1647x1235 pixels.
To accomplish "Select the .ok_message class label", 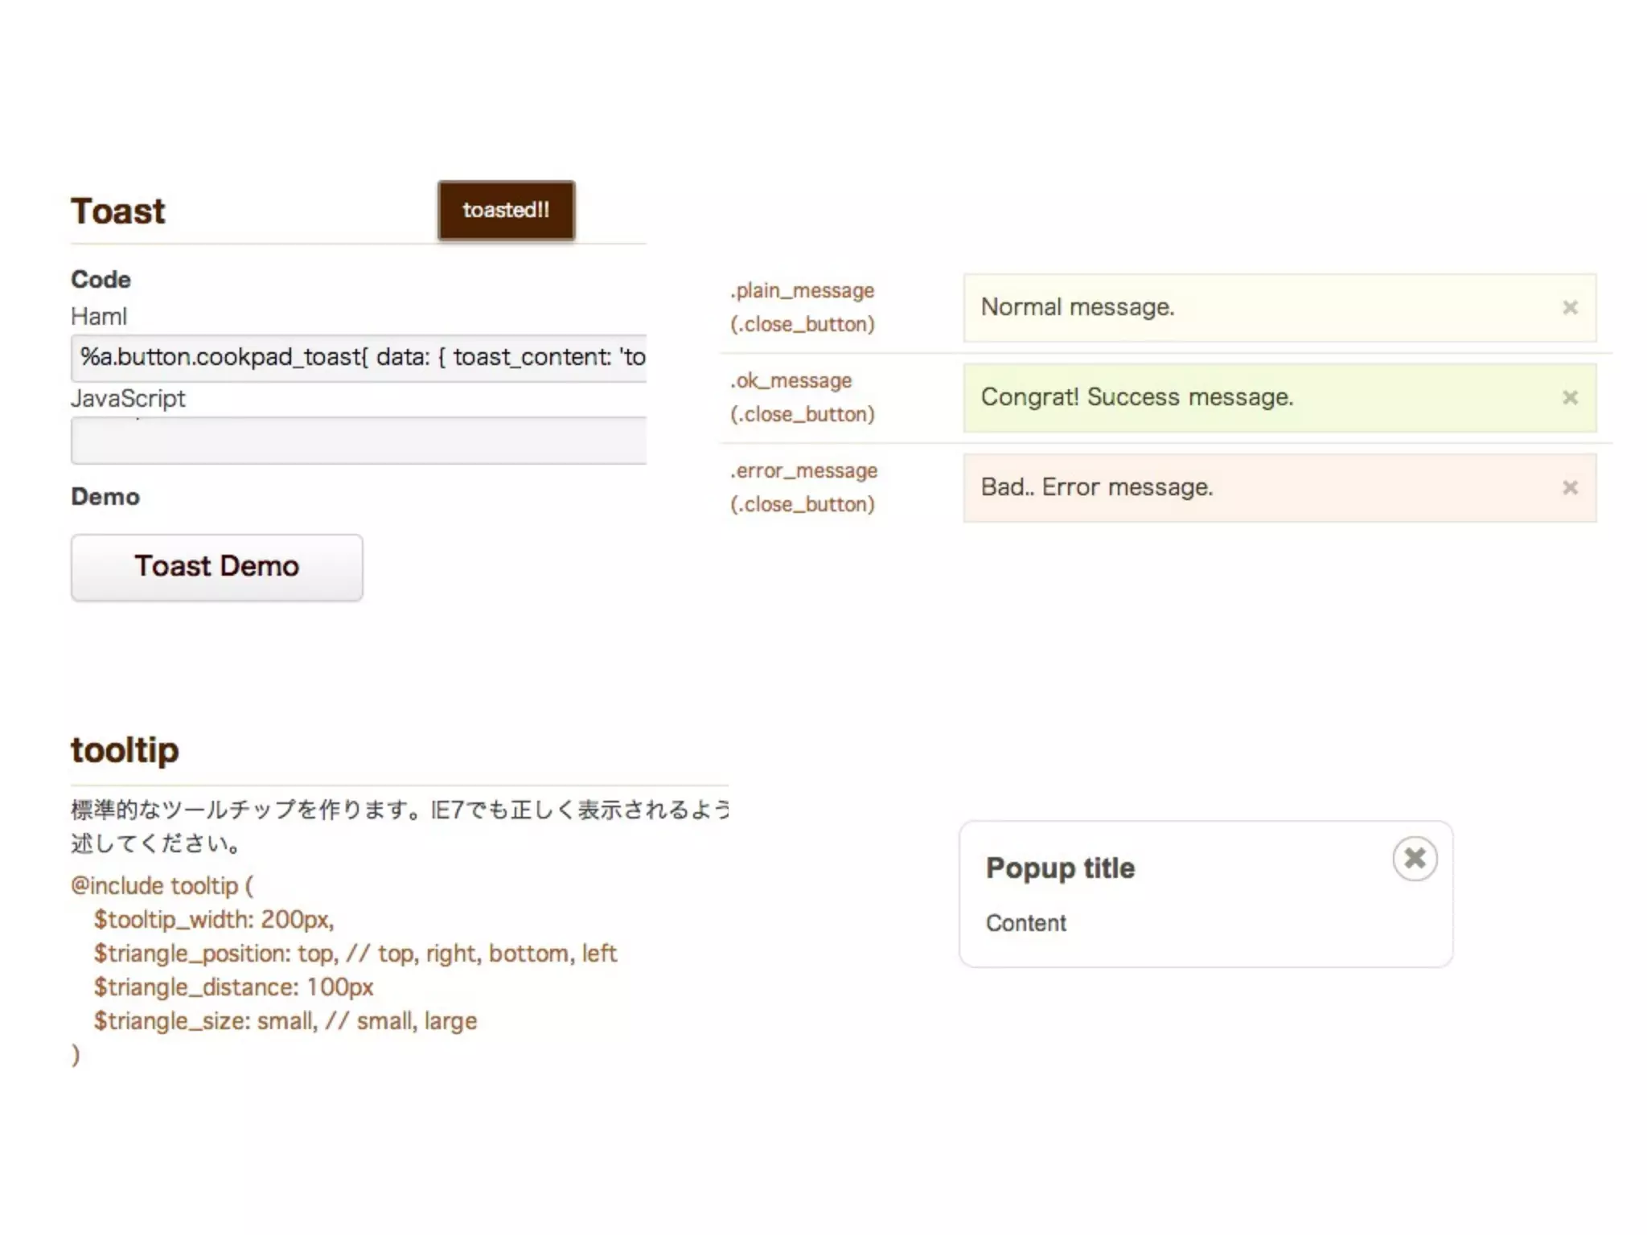I will pos(791,381).
